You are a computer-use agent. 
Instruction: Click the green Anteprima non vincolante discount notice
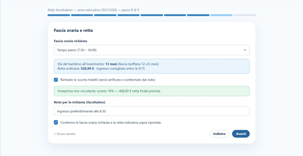pyautogui.click(x=152, y=91)
